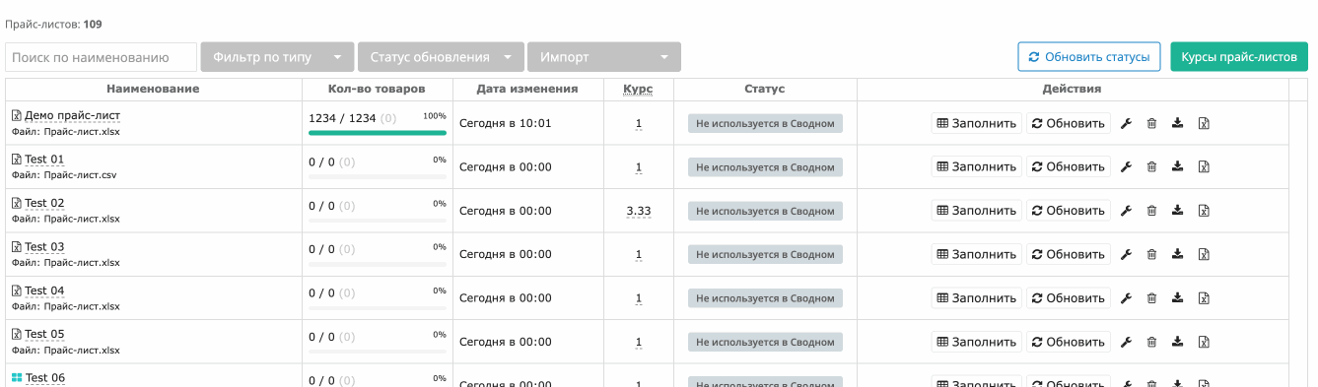Export Test 03 to Excel

pyautogui.click(x=1204, y=254)
